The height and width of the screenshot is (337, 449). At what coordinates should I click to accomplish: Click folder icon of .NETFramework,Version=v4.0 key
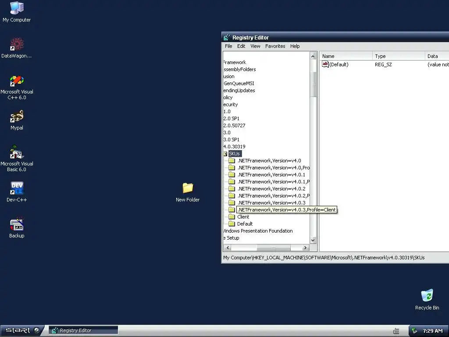[x=232, y=161]
